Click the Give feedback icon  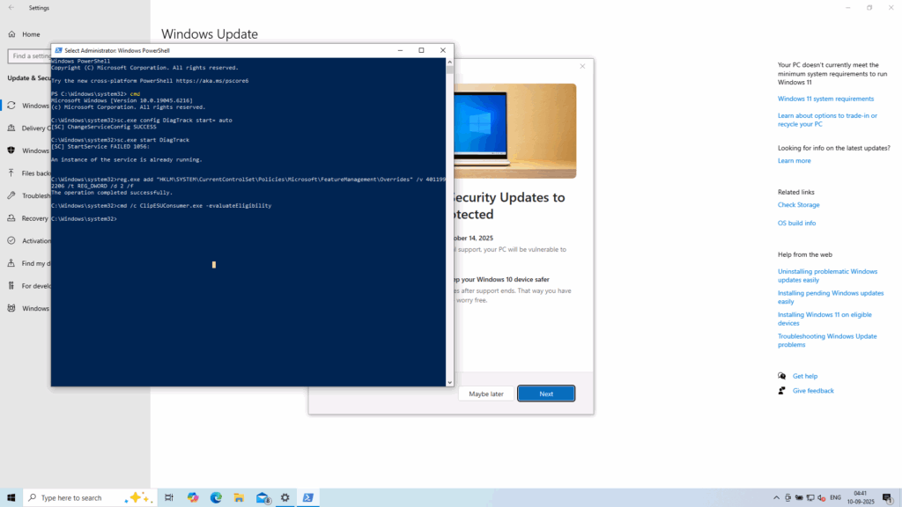click(x=780, y=390)
